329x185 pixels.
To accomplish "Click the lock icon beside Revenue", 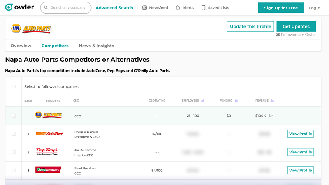I will tap(272, 101).
